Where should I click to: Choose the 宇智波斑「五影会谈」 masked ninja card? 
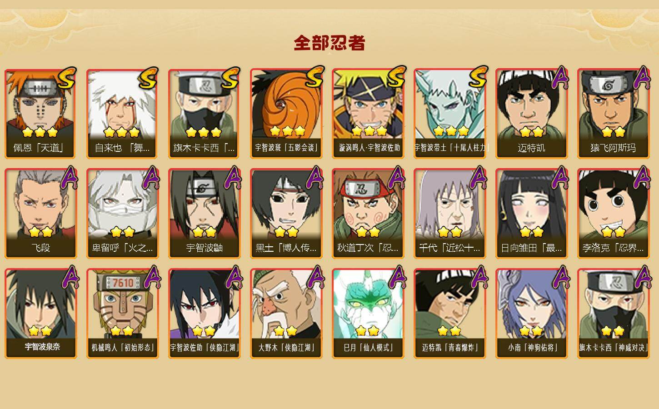click(x=286, y=114)
